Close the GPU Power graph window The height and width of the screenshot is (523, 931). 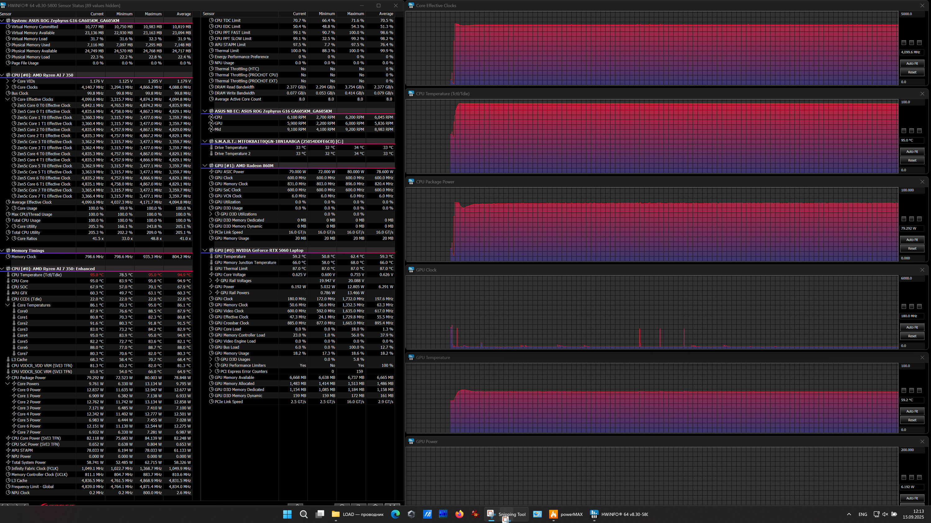pos(922,441)
